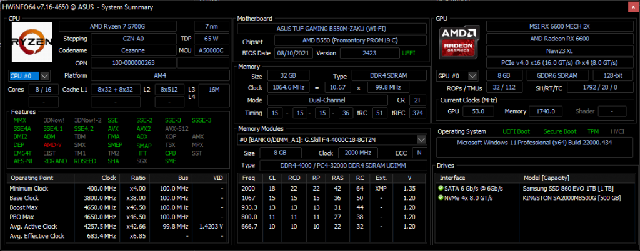Click the Cezanne codename field
Viewport: 640px width, 251px height.
pyautogui.click(x=133, y=50)
